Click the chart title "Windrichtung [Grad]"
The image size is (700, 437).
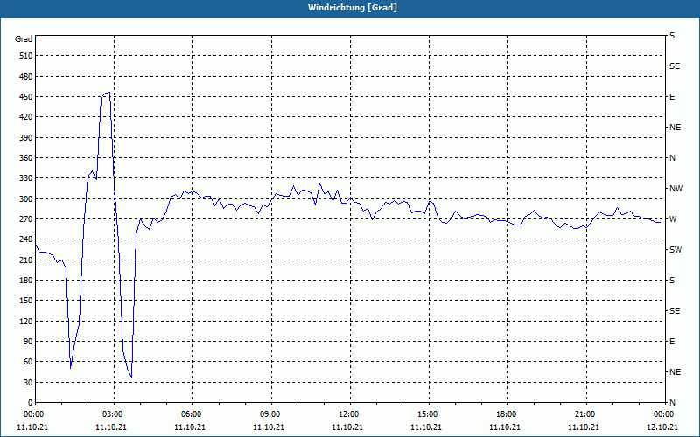click(x=353, y=8)
